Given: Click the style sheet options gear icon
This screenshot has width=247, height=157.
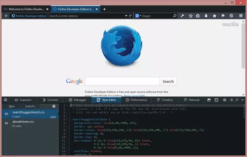Looking at the screenshot, I should (x=54, y=106).
